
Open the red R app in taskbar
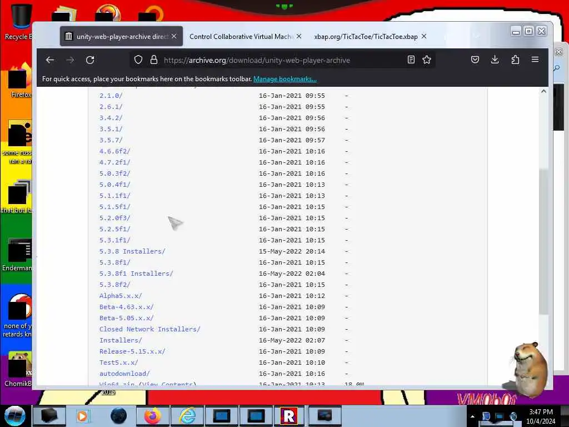(x=289, y=416)
